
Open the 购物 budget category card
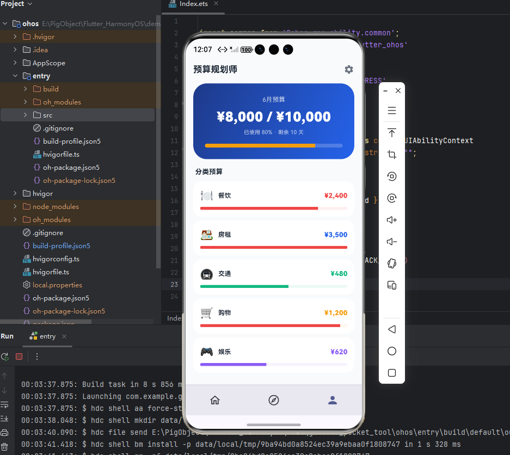274,316
